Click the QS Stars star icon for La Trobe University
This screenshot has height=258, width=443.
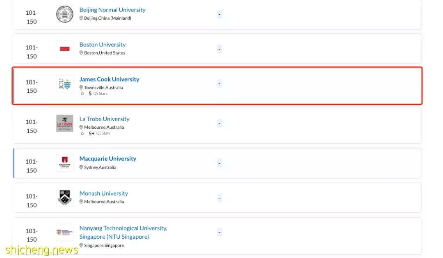[x=82, y=133]
